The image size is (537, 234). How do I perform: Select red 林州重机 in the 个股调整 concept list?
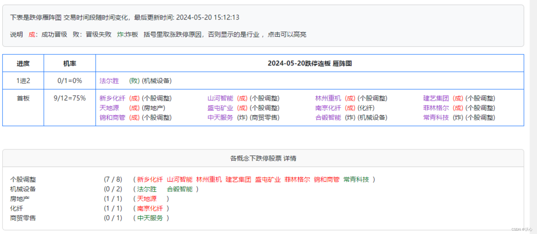209,180
